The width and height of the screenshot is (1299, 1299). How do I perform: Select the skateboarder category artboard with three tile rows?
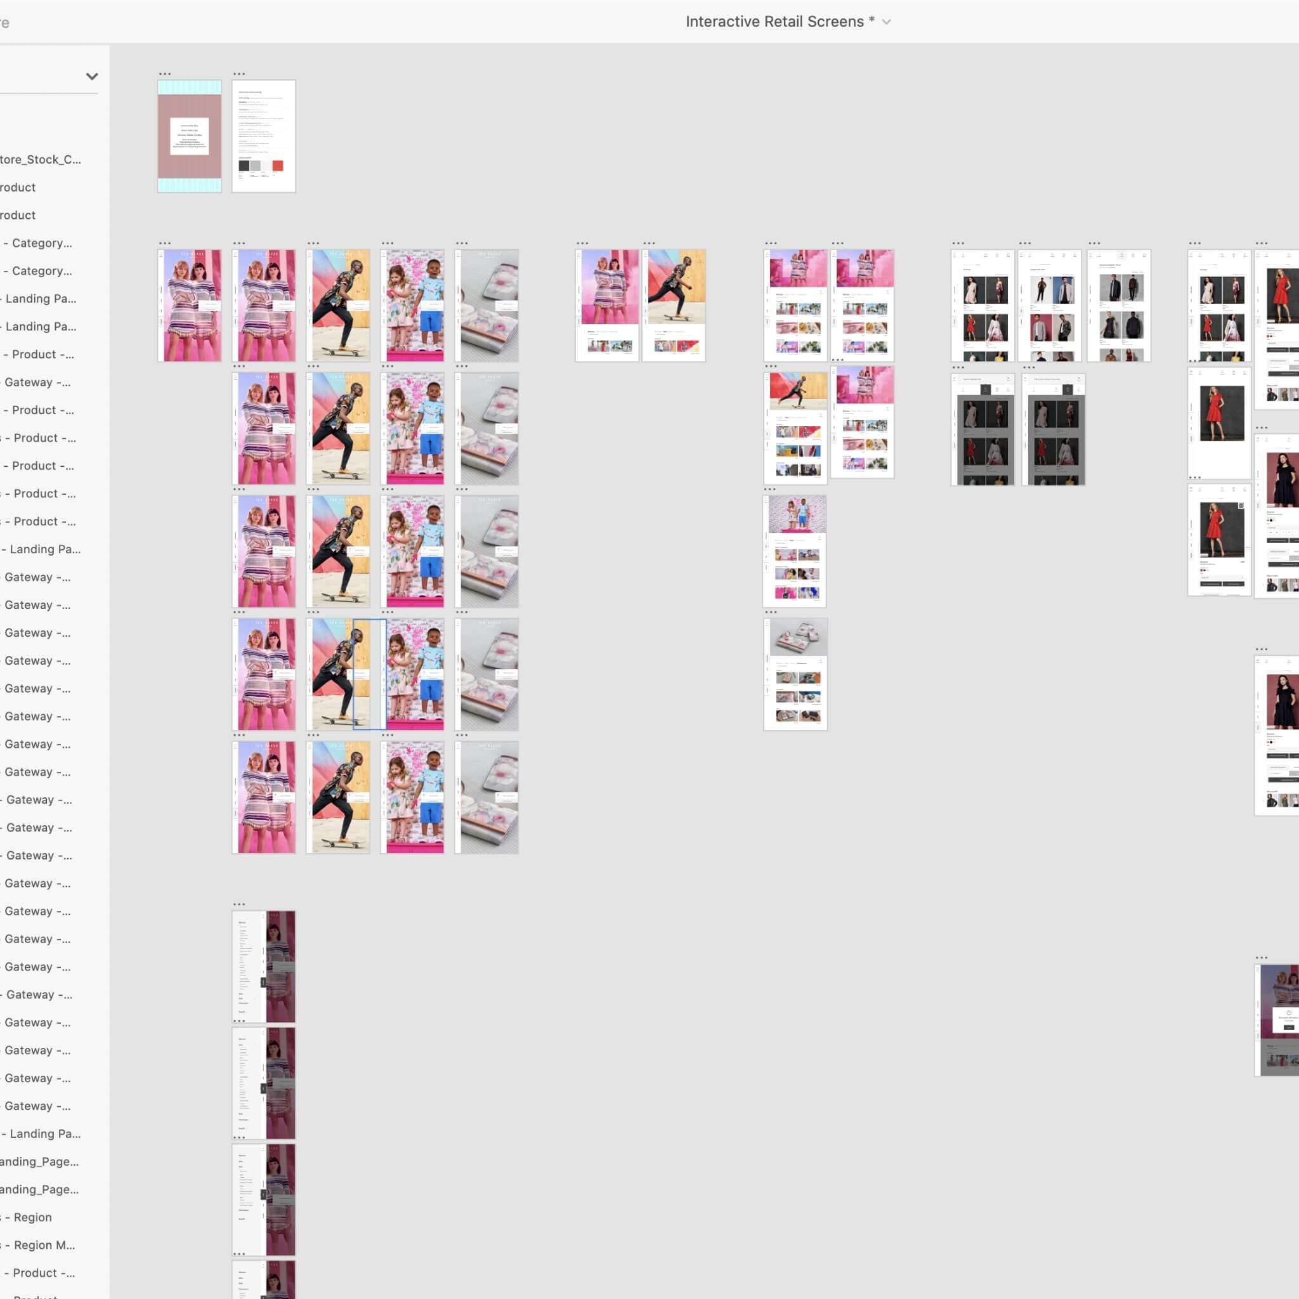[795, 428]
